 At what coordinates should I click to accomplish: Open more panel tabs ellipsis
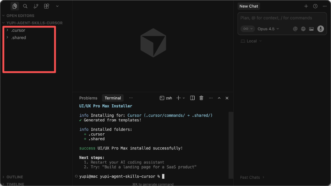tap(131, 98)
